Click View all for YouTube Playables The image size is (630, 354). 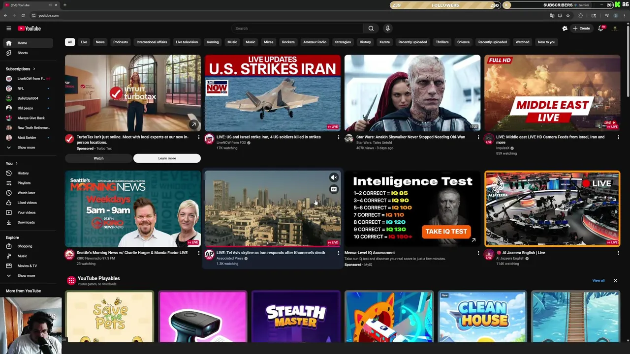[598, 281]
